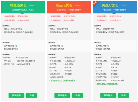The height and width of the screenshot is (102, 138).
Task: Click 课程视频、讲义免费下载 service item
Action: click(26, 61)
